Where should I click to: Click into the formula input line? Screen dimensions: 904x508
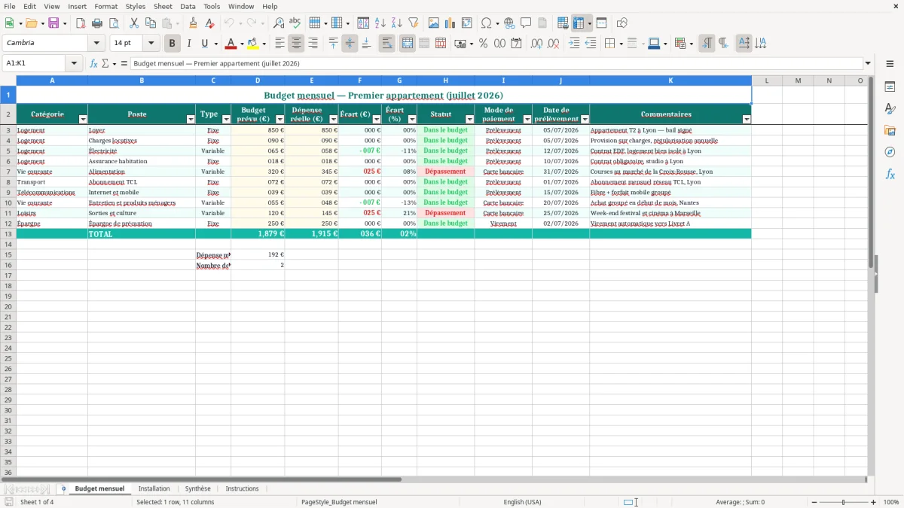pos(496,64)
